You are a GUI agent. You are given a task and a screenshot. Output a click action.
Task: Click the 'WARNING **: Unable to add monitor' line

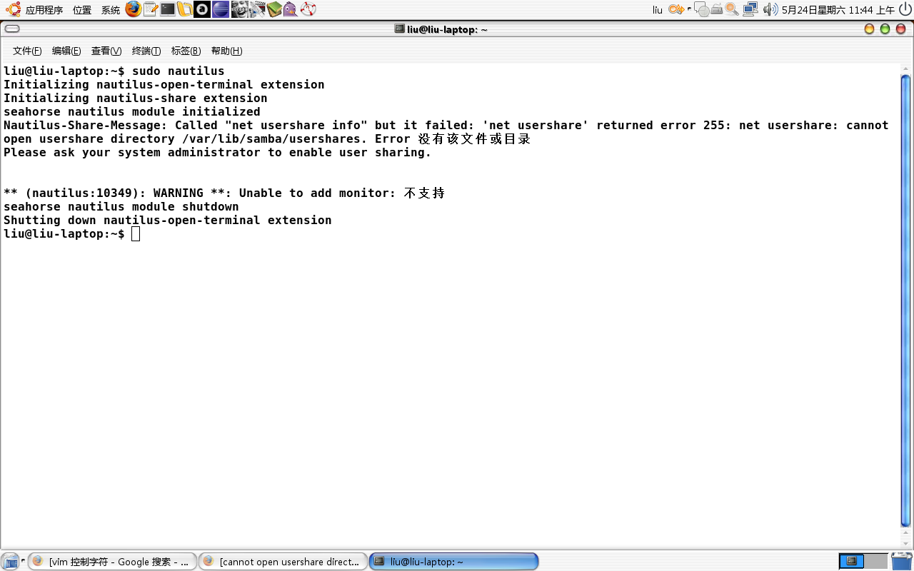225,193
